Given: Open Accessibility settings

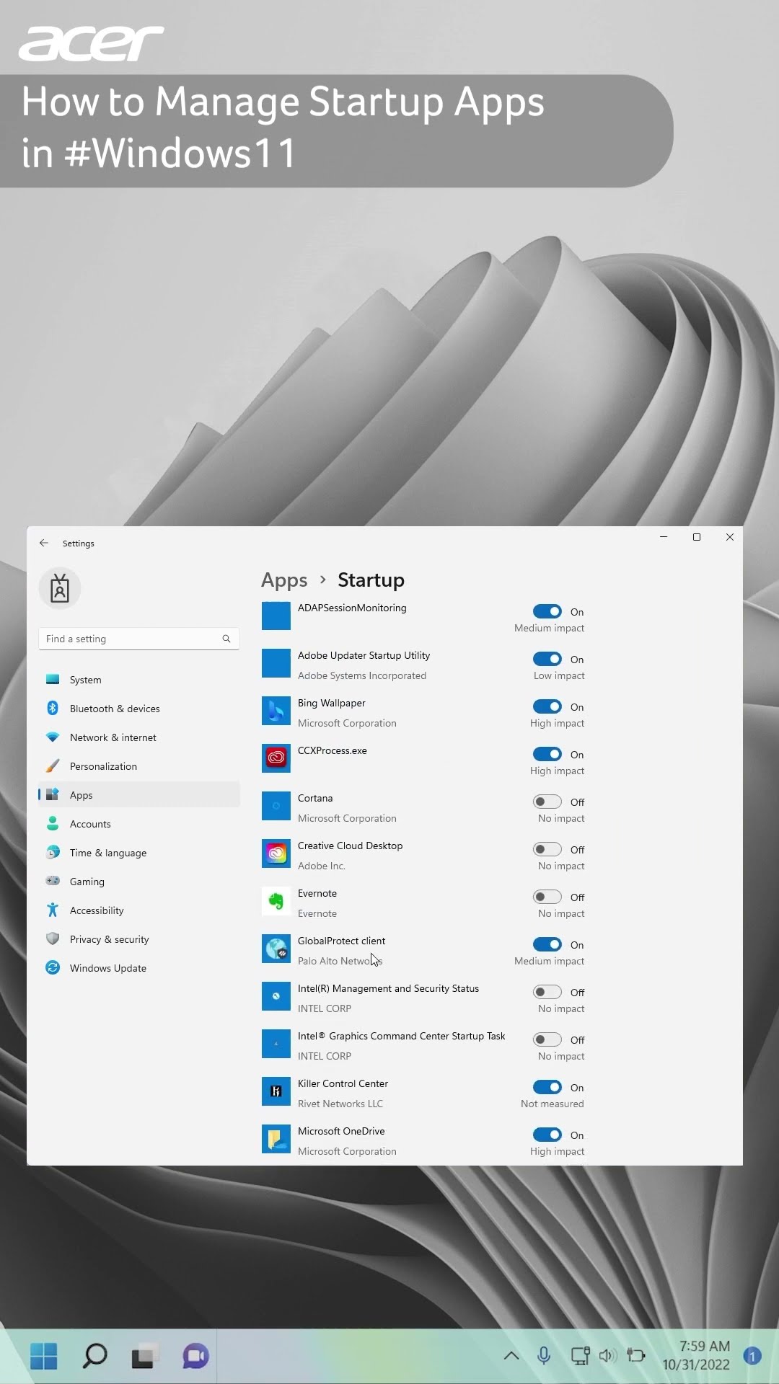Looking at the screenshot, I should [x=138, y=910].
